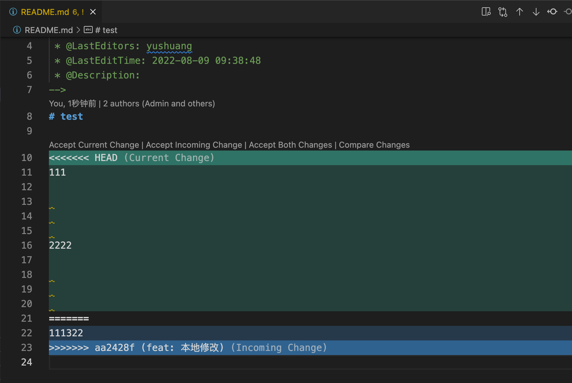Open the previous commit revision icon

point(552,12)
